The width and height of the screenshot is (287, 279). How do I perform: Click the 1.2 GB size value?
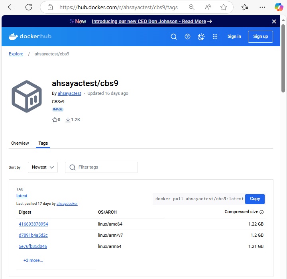click(x=257, y=235)
